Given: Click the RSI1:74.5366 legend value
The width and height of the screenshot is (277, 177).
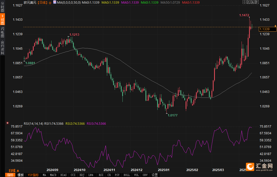Looking at the screenshot, I should [x=54, y=124].
